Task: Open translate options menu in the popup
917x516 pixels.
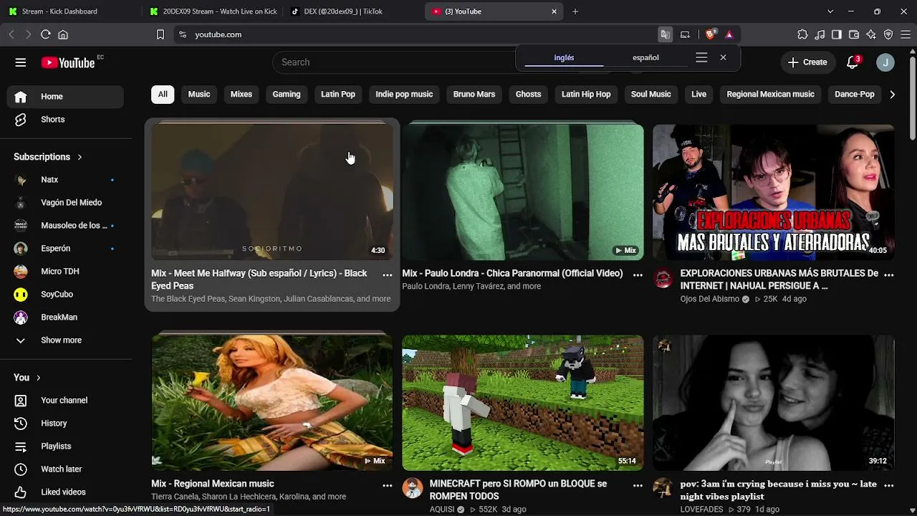Action: pyautogui.click(x=701, y=58)
